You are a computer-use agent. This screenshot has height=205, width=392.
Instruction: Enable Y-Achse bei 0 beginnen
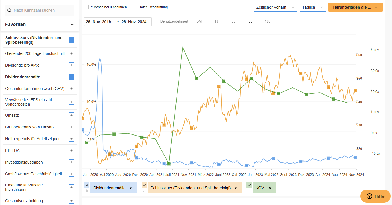point(86,7)
